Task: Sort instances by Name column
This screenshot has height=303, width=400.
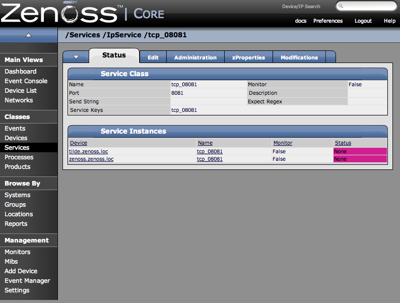Action: click(x=205, y=143)
